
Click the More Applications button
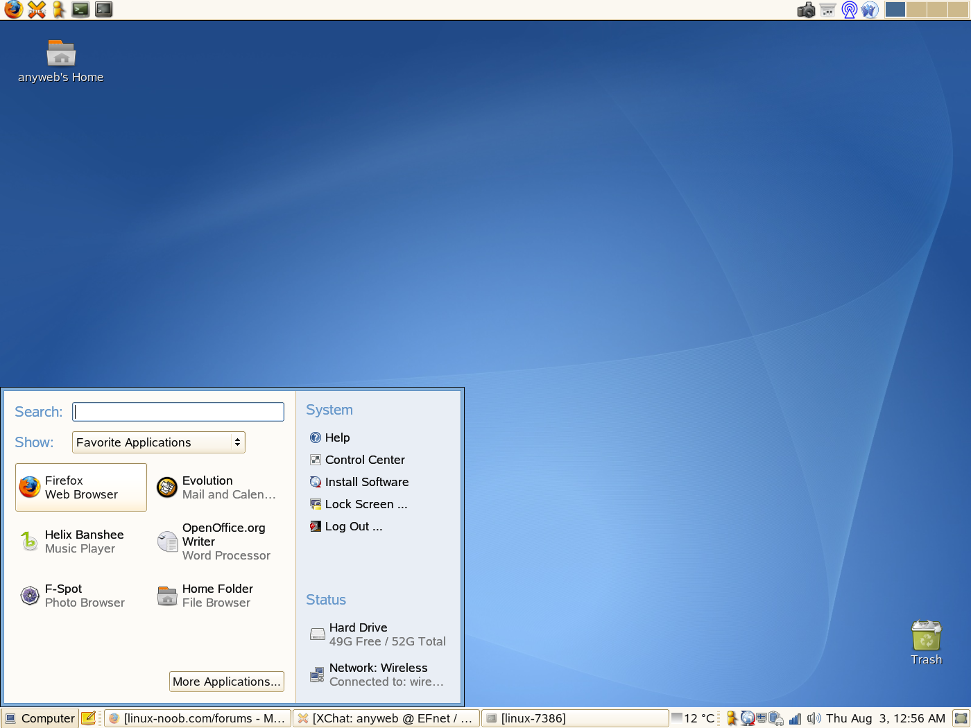pyautogui.click(x=226, y=682)
